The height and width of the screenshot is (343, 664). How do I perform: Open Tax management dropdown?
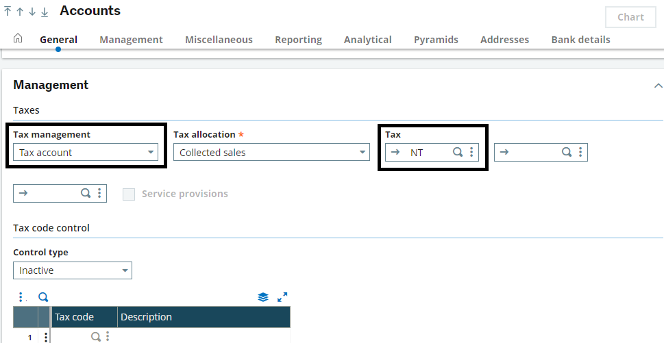86,153
